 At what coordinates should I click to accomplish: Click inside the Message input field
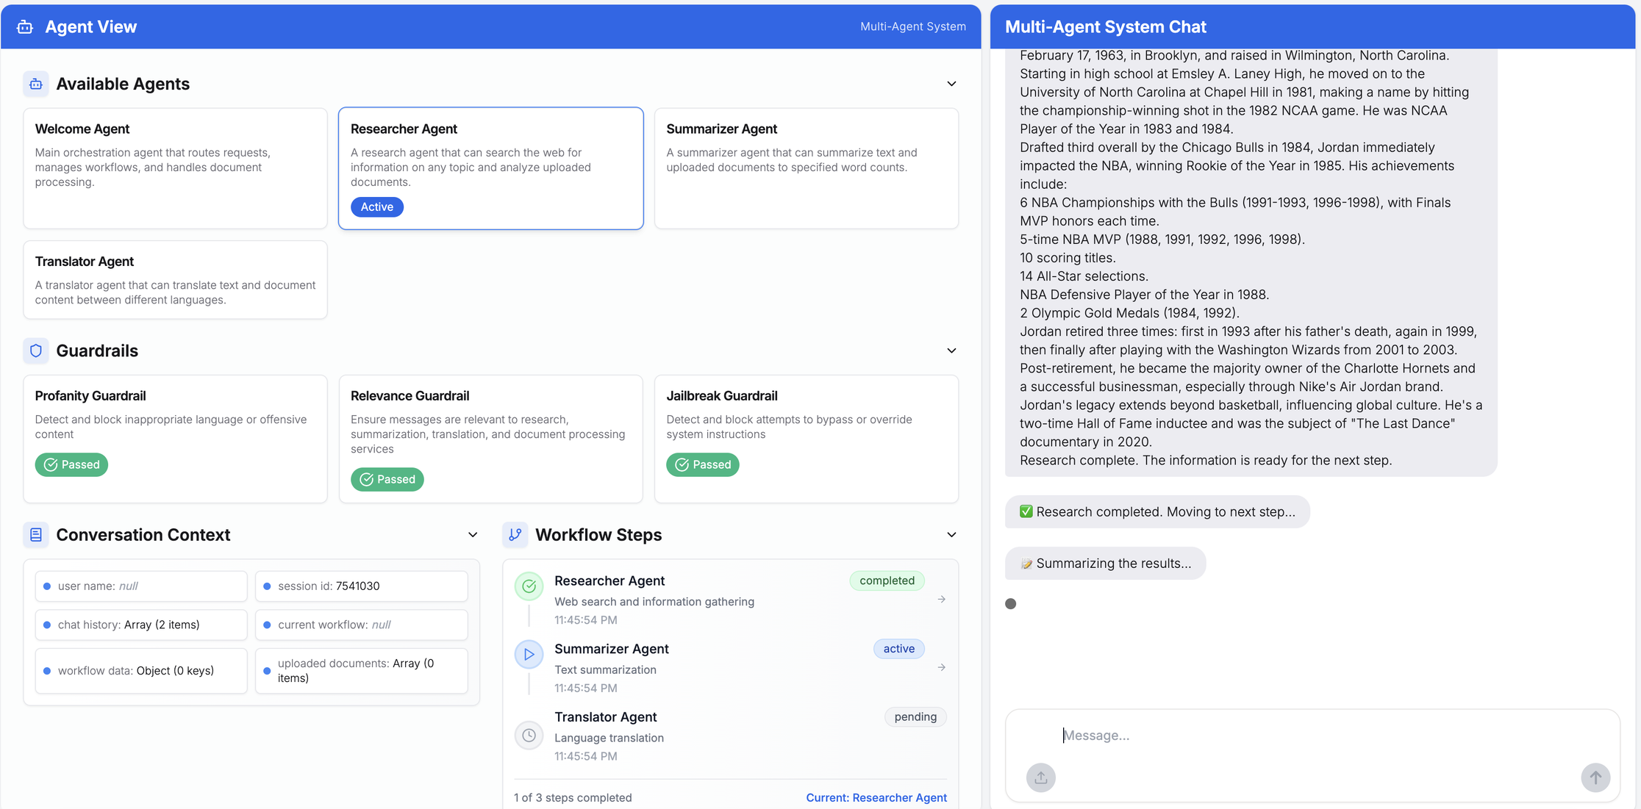click(1250, 735)
